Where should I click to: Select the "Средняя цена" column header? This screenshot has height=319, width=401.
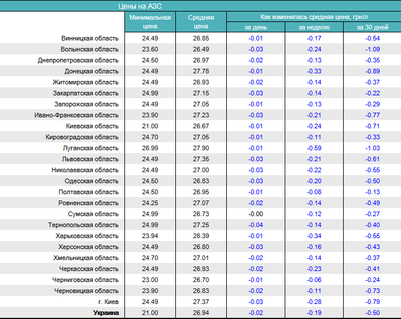(x=201, y=21)
